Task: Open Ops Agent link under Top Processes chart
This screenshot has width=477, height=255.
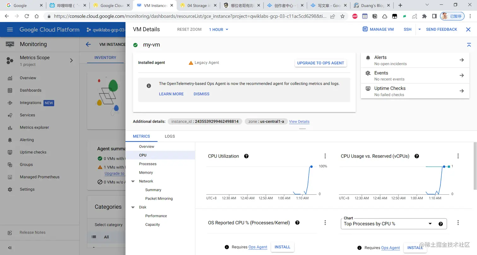Action: tap(391, 248)
